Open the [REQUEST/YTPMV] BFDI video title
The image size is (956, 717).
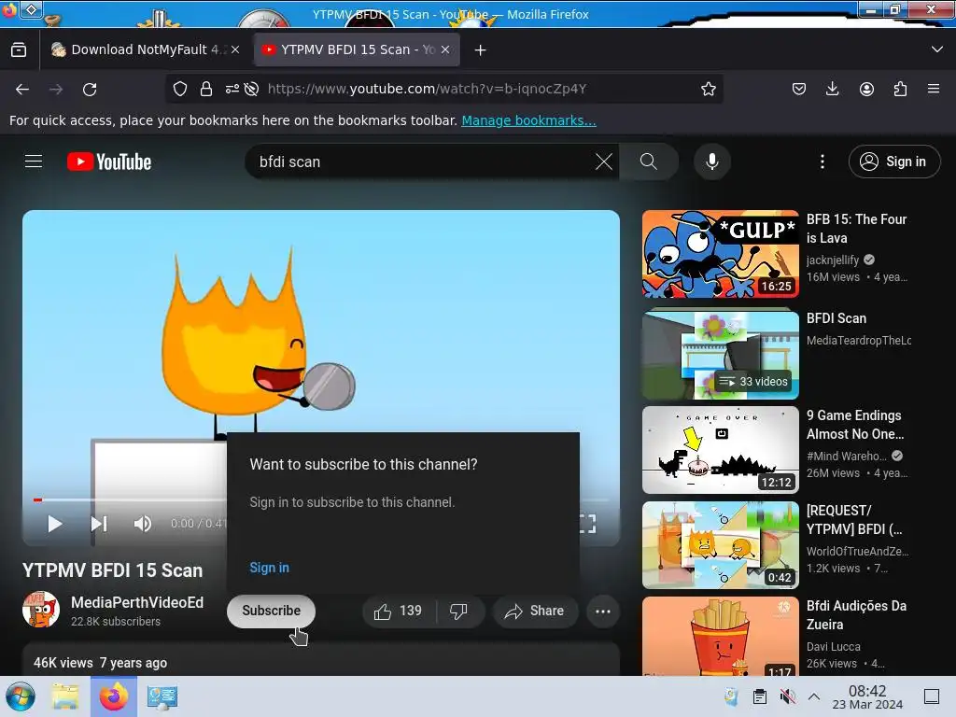854,519
